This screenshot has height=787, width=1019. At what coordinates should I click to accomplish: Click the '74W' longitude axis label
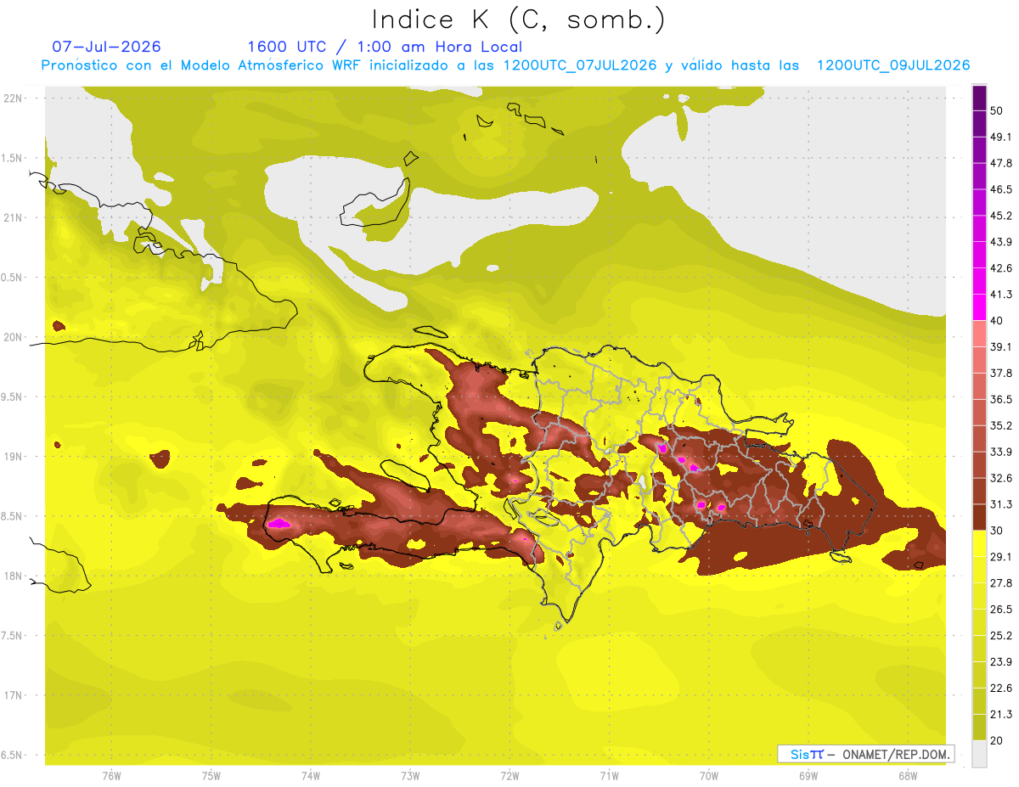pos(311,775)
